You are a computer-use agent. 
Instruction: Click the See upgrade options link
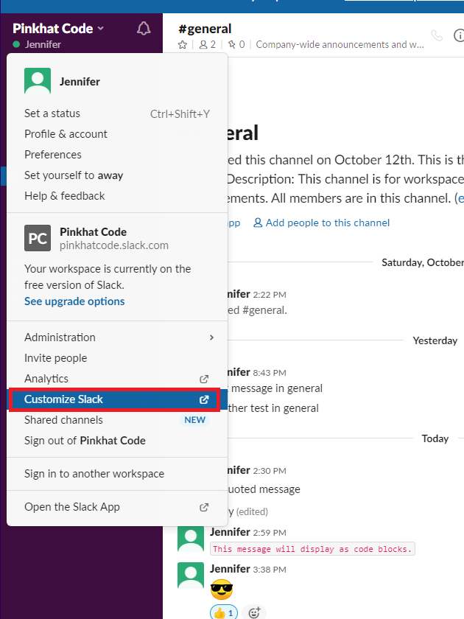coord(74,301)
